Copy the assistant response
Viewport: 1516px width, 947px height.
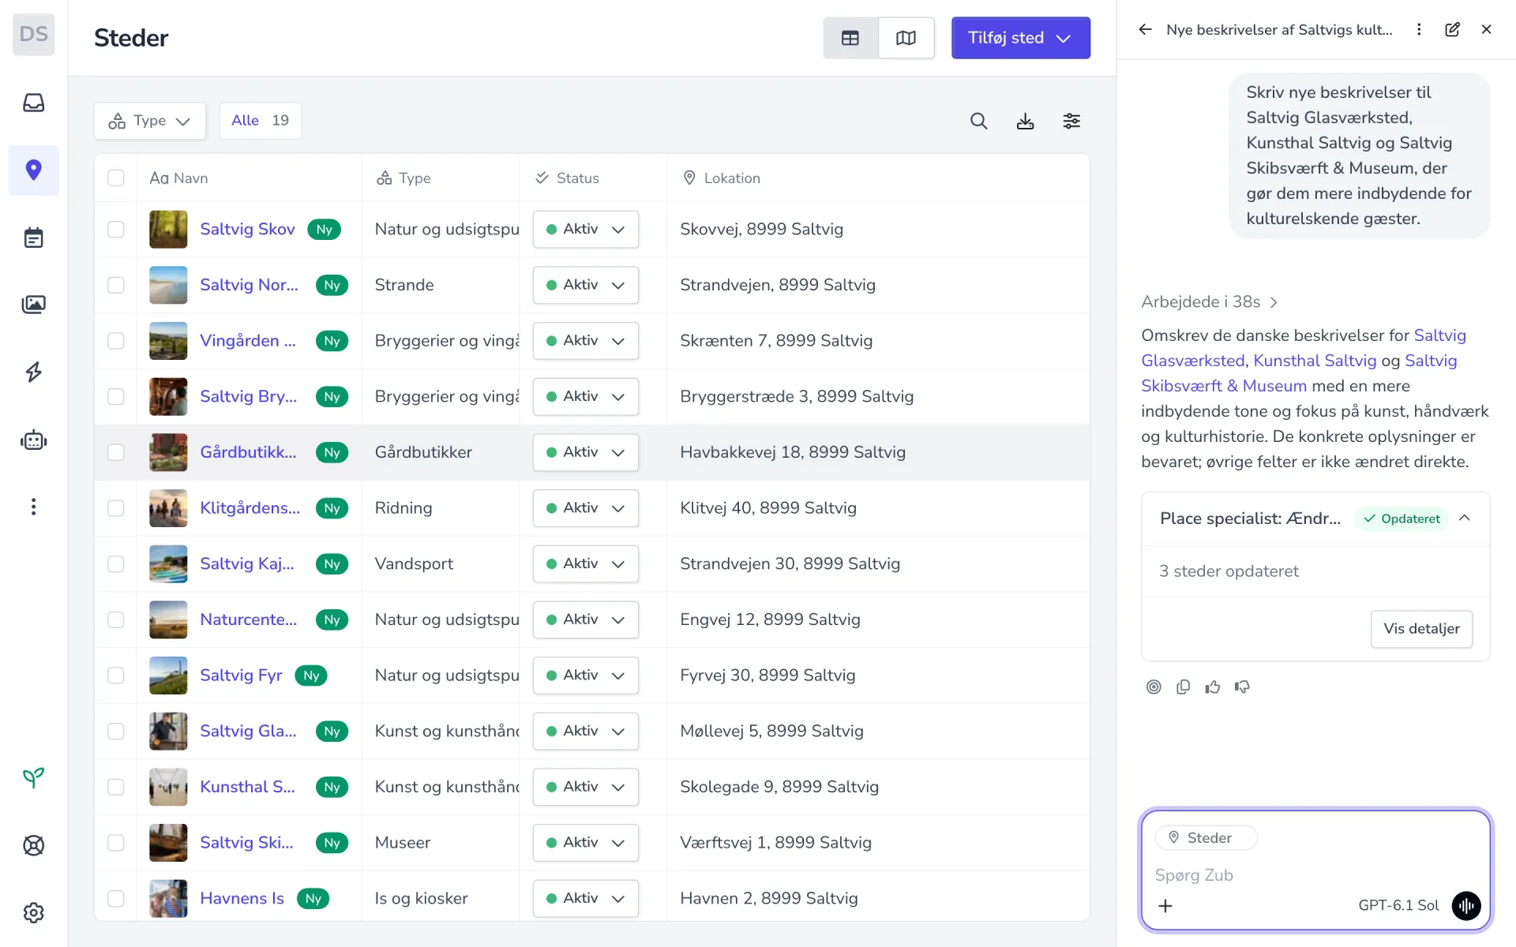1183,687
